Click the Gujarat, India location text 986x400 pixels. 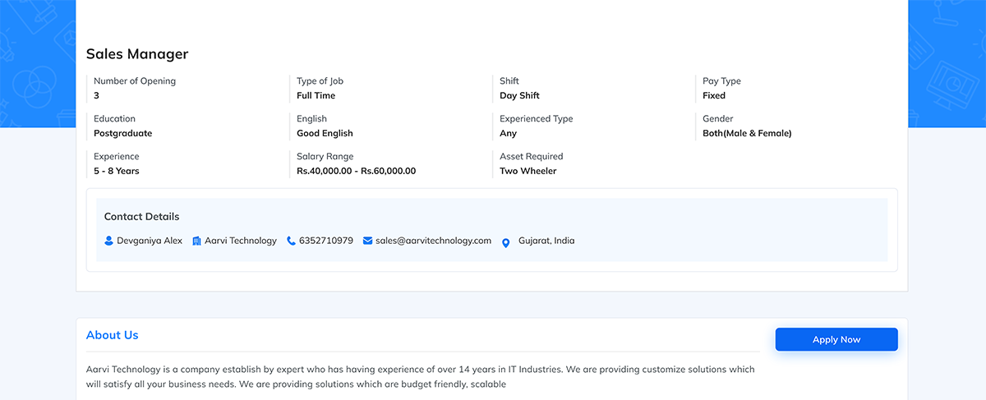546,241
